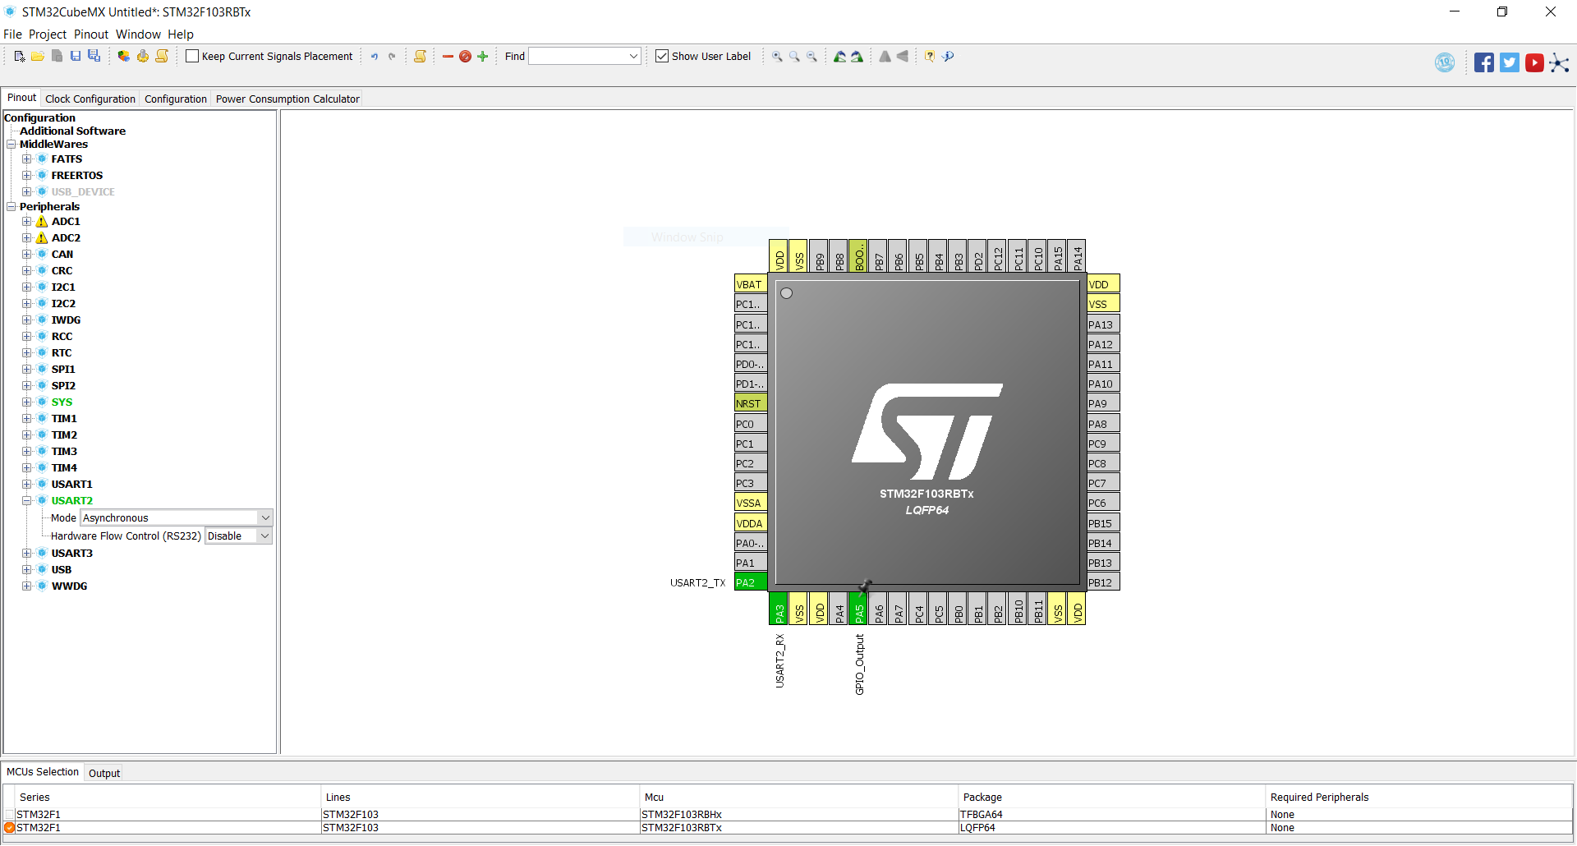Click the New Project toolbar icon
The width and height of the screenshot is (1577, 846).
pyautogui.click(x=20, y=56)
